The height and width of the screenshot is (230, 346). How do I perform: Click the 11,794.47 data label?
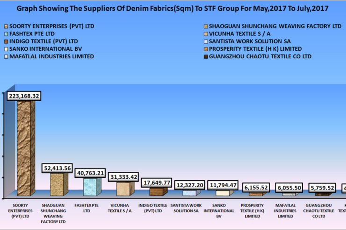coord(223,185)
